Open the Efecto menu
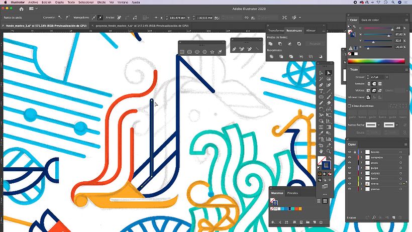 point(101,3)
